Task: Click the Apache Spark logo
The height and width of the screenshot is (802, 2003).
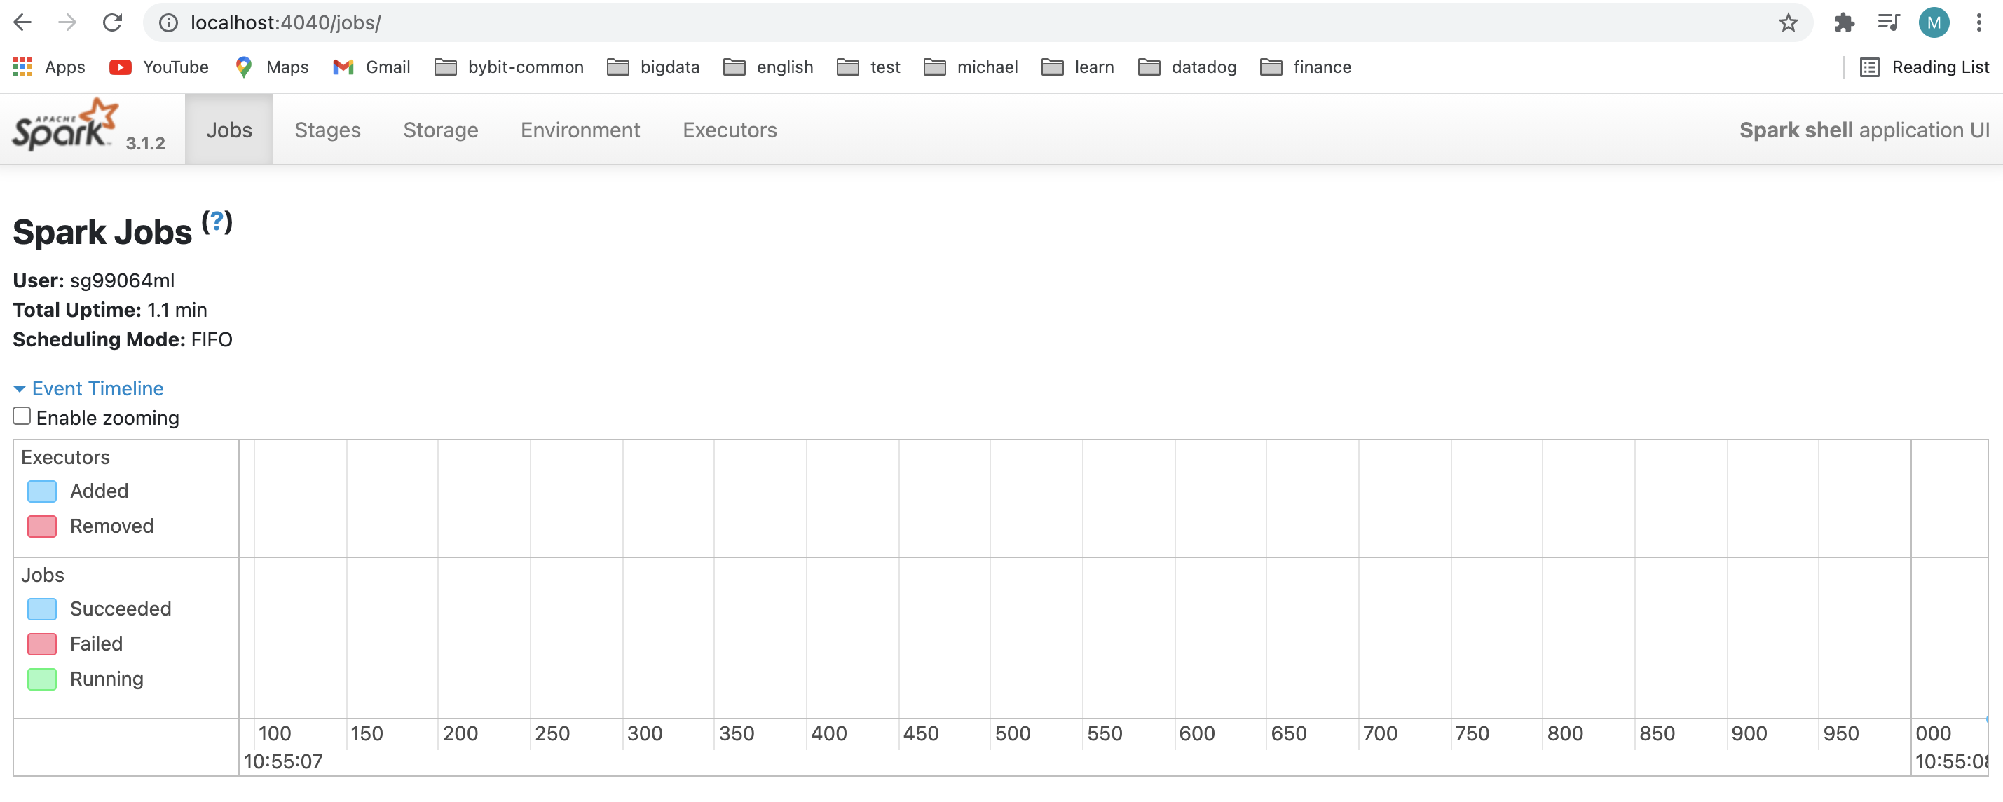Action: (x=65, y=126)
